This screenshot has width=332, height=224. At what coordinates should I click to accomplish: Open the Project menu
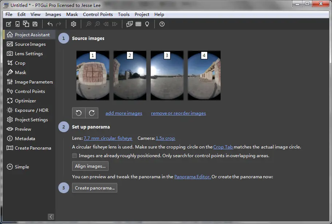pyautogui.click(x=142, y=15)
